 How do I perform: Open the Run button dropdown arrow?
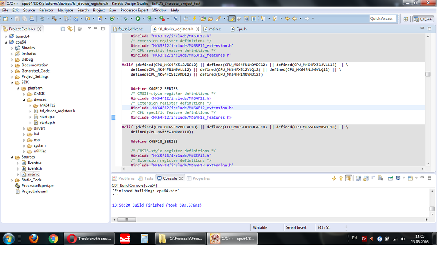pos(144,19)
